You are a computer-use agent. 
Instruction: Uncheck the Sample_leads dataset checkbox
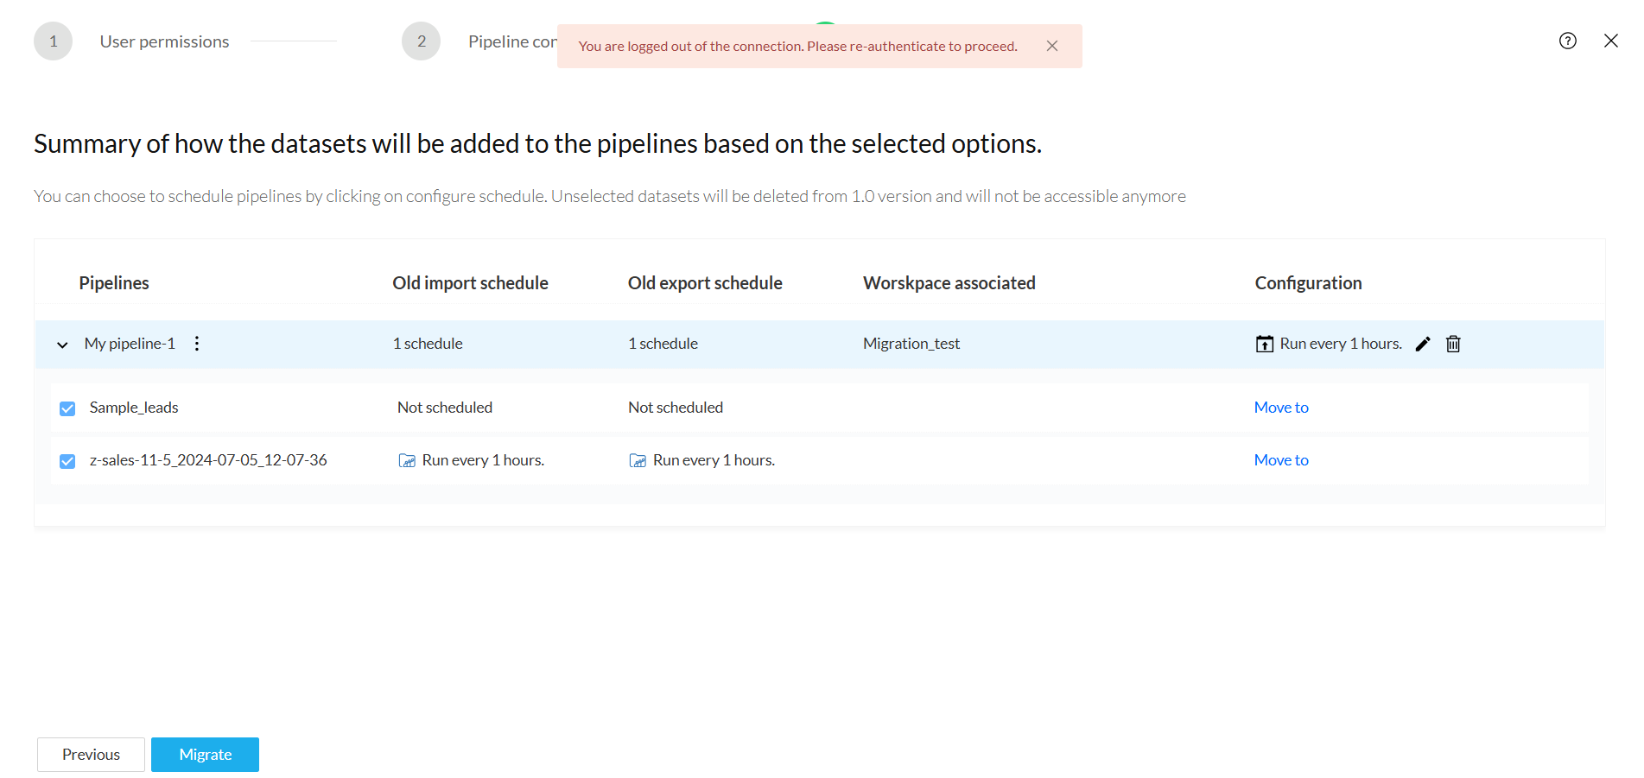point(67,408)
